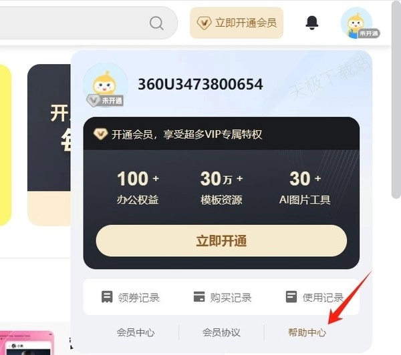Click the vertical page scrollbar

point(396,99)
